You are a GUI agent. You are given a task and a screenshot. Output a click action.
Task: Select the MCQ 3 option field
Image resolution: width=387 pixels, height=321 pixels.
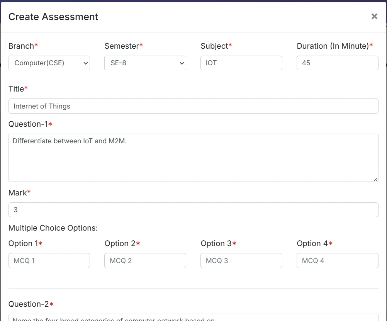coord(241,261)
